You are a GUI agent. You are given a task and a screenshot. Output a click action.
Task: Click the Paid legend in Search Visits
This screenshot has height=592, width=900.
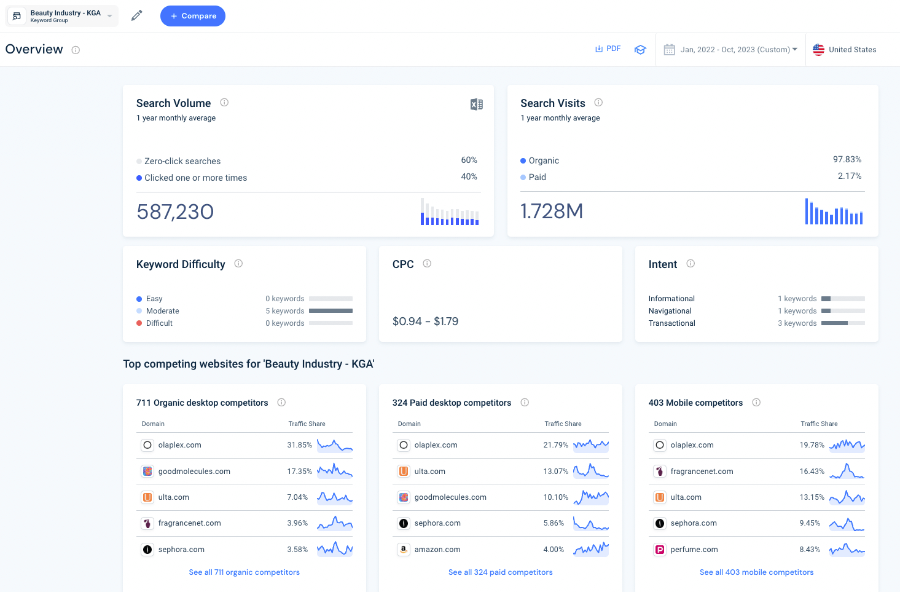[533, 177]
